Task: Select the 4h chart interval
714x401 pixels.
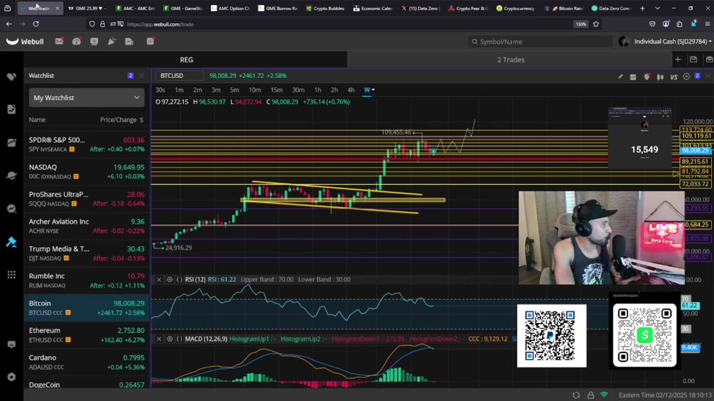Action: tap(351, 90)
